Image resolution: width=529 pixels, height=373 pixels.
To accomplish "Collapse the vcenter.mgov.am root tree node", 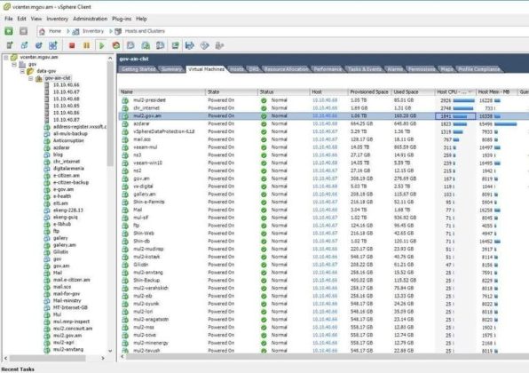I will point(6,58).
